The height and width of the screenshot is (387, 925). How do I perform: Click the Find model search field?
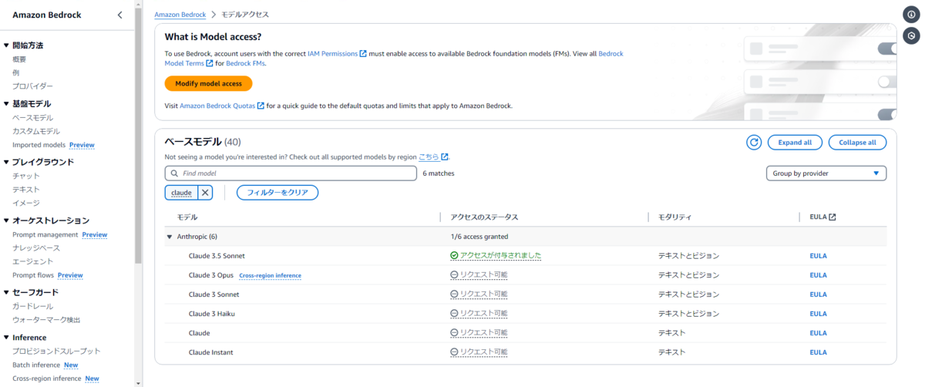[x=291, y=173]
